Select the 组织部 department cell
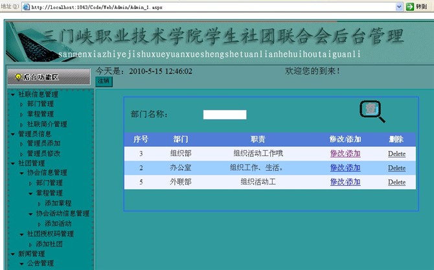434x270 pixels. [181, 153]
